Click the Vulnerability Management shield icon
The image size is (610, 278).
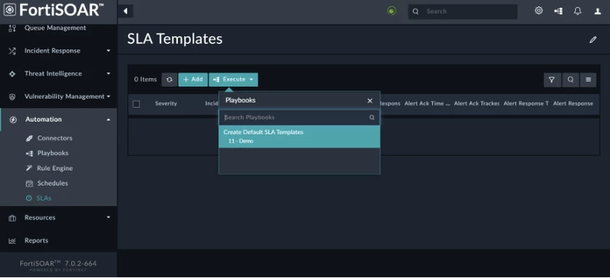tap(12, 97)
